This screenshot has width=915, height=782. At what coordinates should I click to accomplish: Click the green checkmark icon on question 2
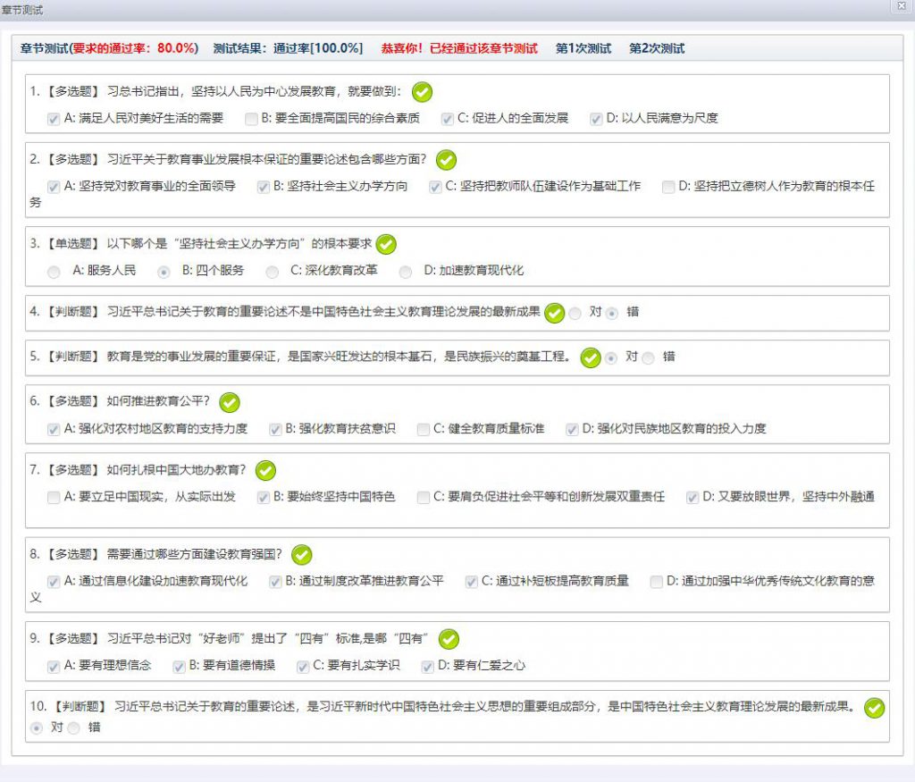pos(446,160)
